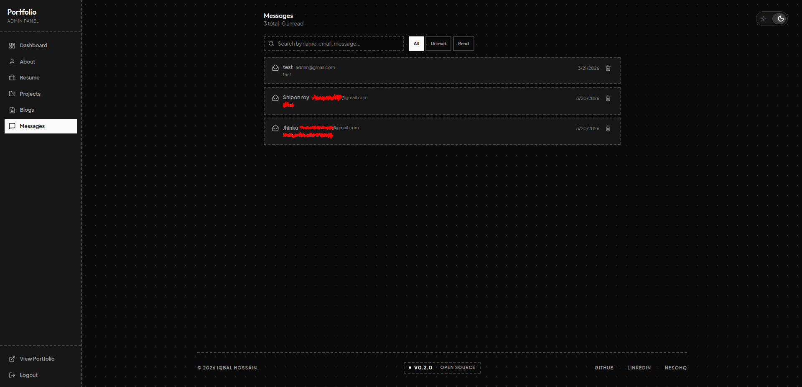The width and height of the screenshot is (802, 387).
Task: Click envelope icon on test message
Action: (275, 68)
